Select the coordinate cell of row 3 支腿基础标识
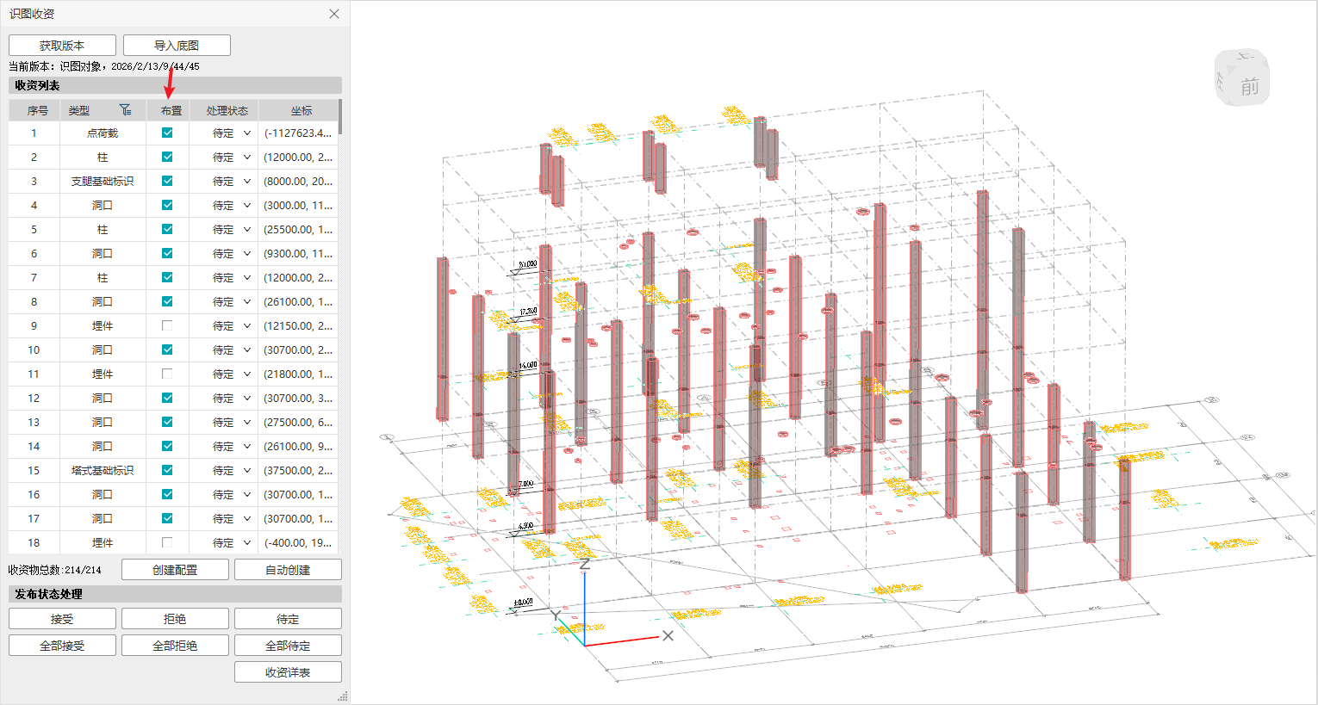This screenshot has width=1318, height=705. [298, 182]
